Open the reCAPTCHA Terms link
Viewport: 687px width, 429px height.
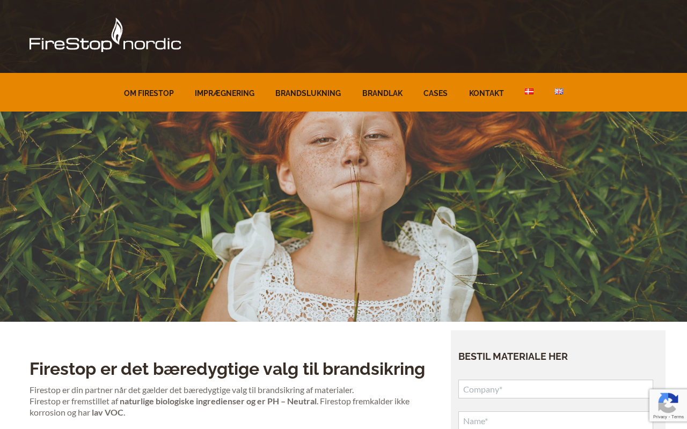(x=678, y=417)
